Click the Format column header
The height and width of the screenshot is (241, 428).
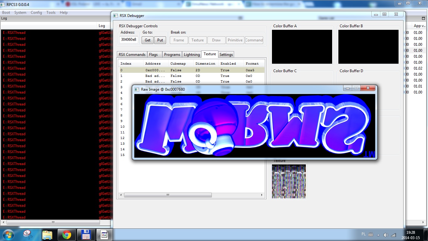(254, 63)
